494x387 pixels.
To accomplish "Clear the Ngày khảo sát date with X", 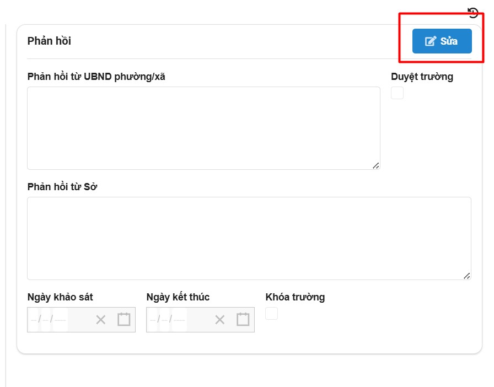I will (100, 320).
